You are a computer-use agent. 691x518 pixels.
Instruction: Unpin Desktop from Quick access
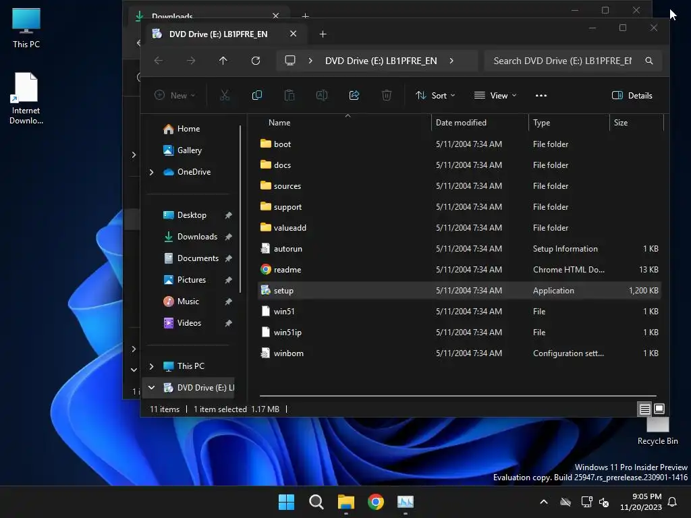pos(228,215)
